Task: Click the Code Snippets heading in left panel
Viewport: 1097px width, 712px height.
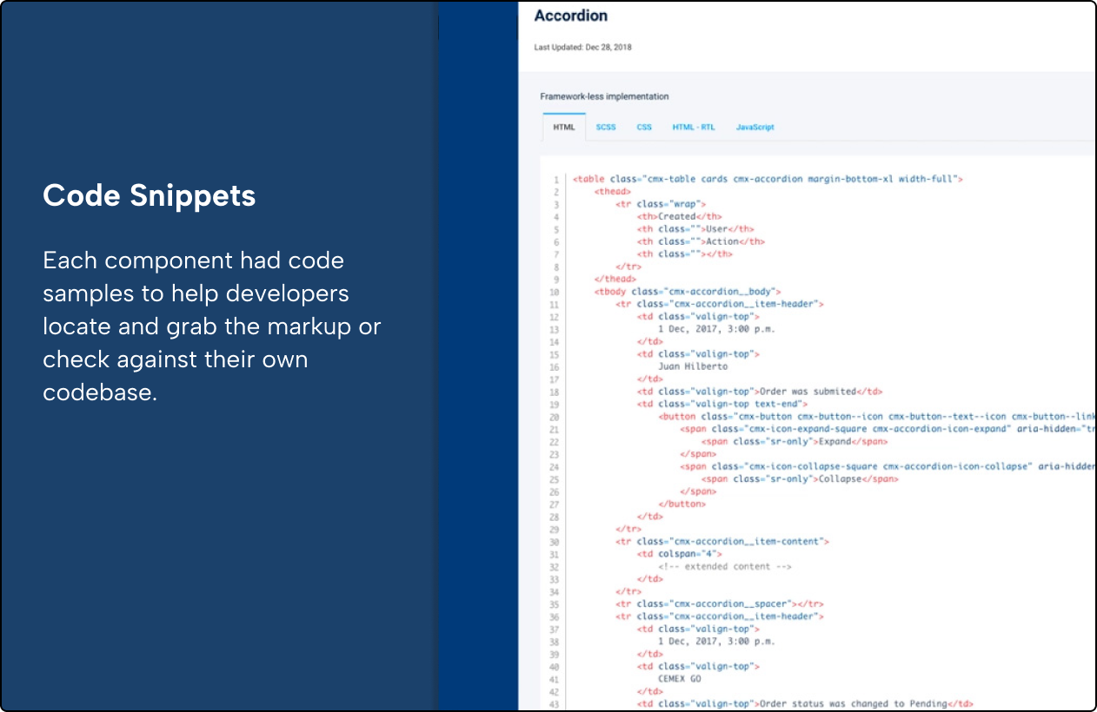Action: click(150, 195)
